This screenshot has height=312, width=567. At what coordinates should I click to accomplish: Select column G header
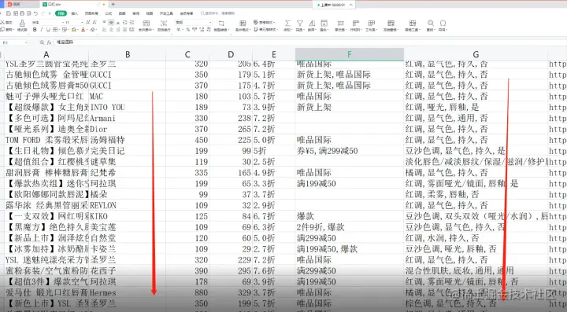(x=476, y=54)
